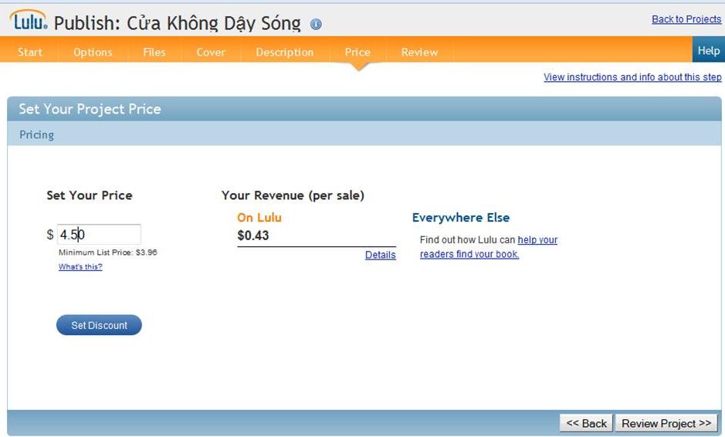Click the Pricing section label
The image size is (725, 437).
pos(36,134)
